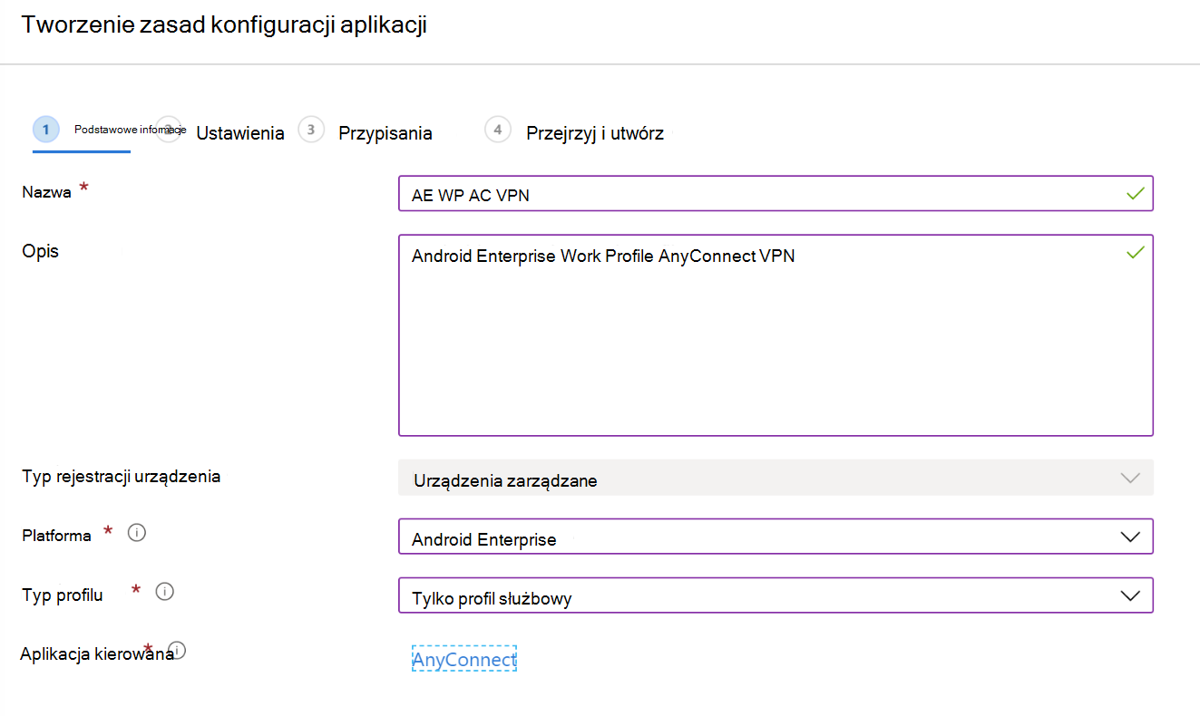Image resolution: width=1200 pixels, height=716 pixels.
Task: Click the step 4 circle icon
Action: [498, 130]
